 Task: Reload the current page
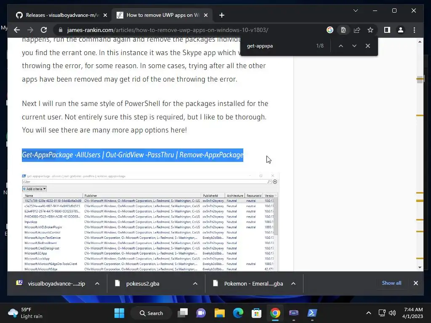pos(44,30)
